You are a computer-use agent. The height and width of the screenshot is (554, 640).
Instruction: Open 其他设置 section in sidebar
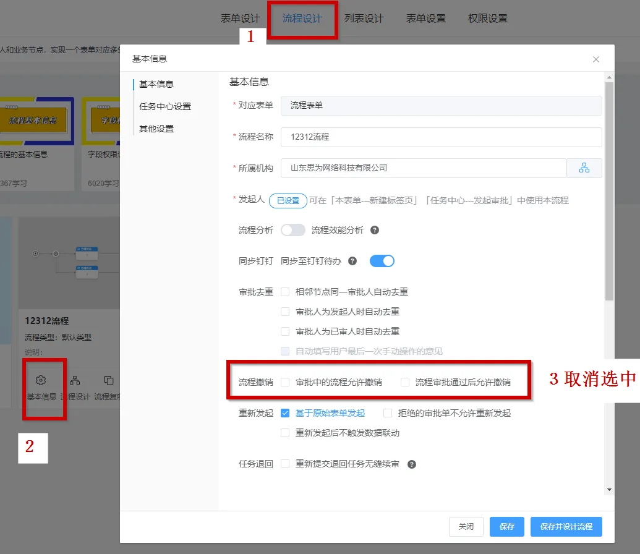click(x=156, y=129)
